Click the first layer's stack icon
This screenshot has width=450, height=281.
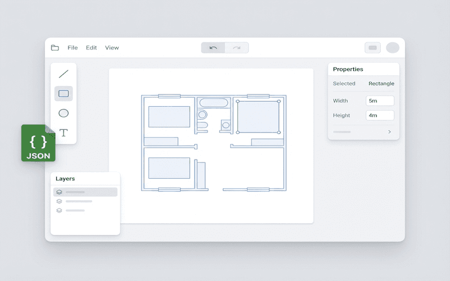(x=59, y=192)
